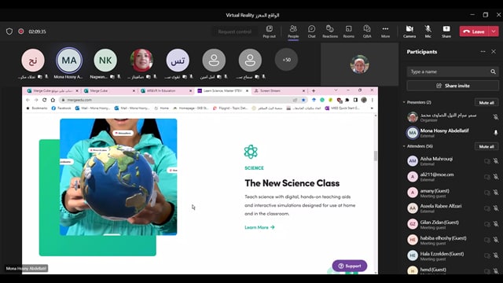Image resolution: width=503 pixels, height=283 pixels.
Task: Switch to the AR&VR in Education tab
Action: [166, 91]
